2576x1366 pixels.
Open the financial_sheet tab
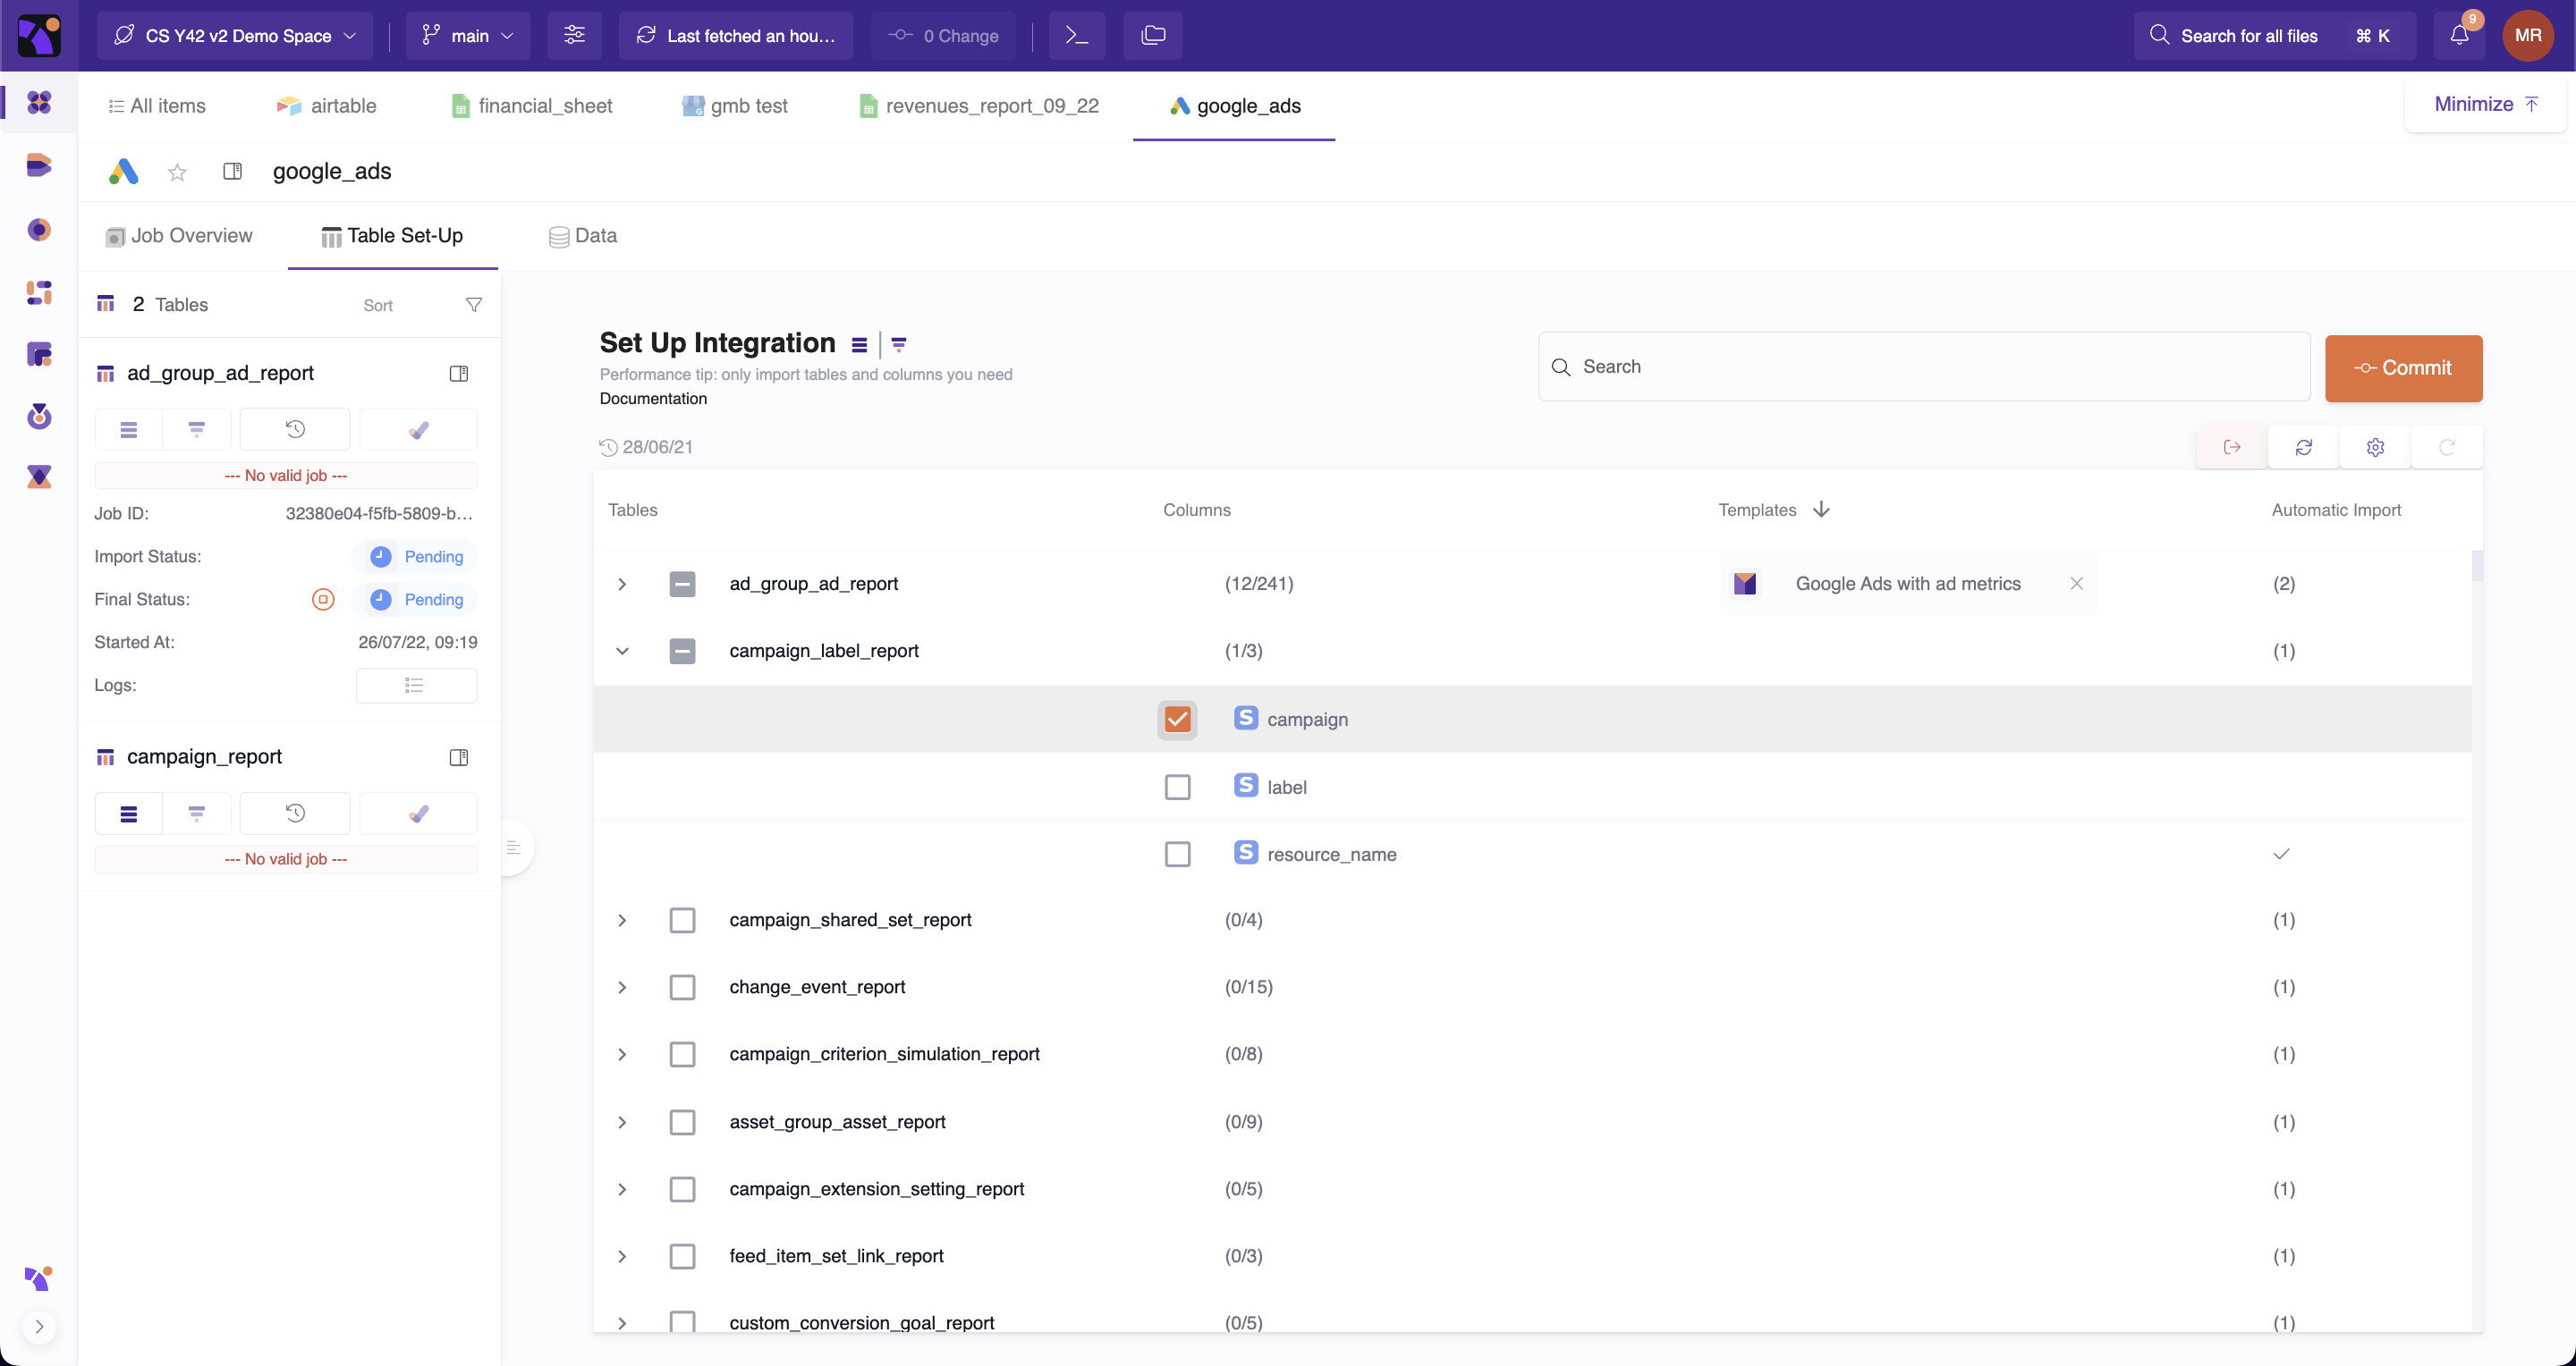pos(532,105)
